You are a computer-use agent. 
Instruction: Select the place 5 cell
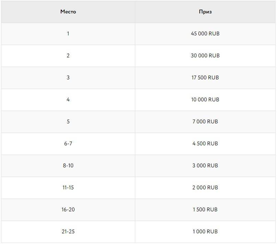pos(68,122)
